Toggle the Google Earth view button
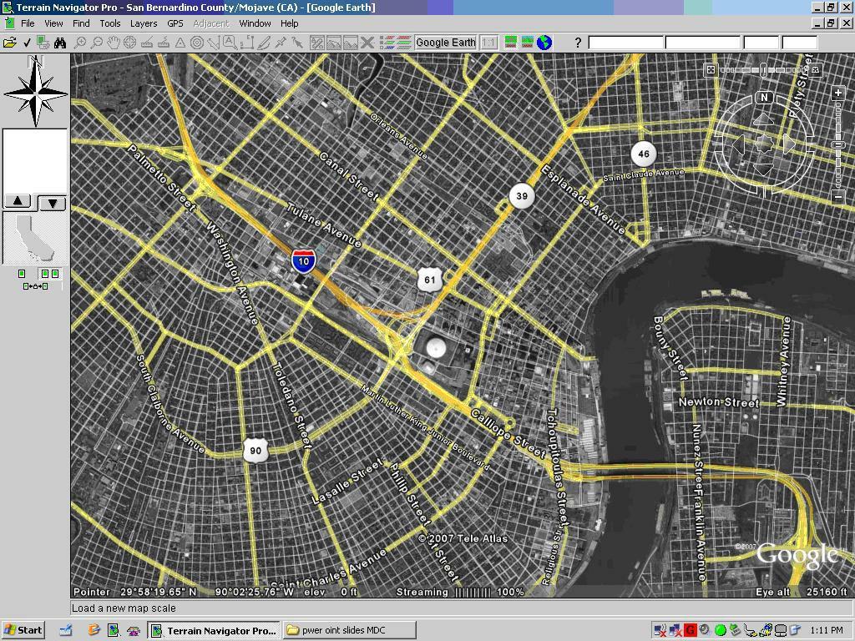855x641 pixels. 445,43
